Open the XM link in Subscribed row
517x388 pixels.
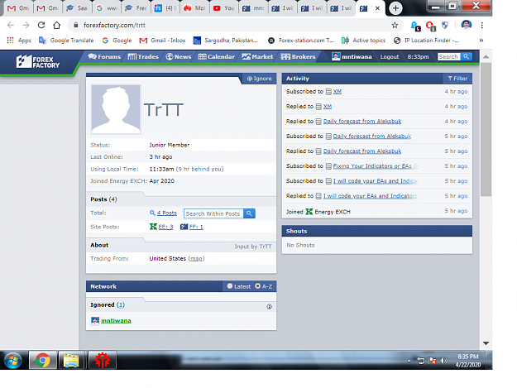coord(337,92)
